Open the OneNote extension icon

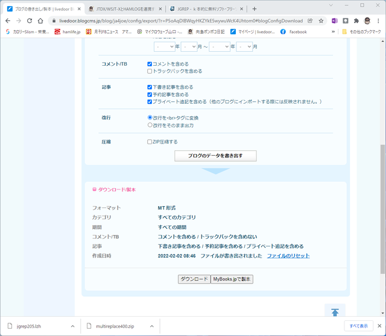[x=334, y=21]
